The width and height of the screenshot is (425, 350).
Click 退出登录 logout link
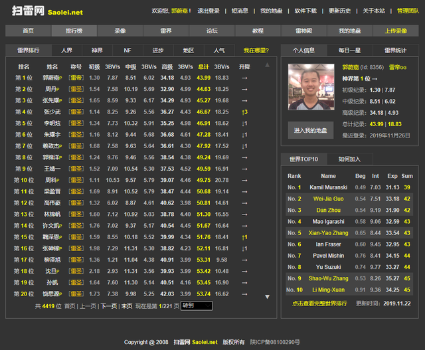point(209,11)
